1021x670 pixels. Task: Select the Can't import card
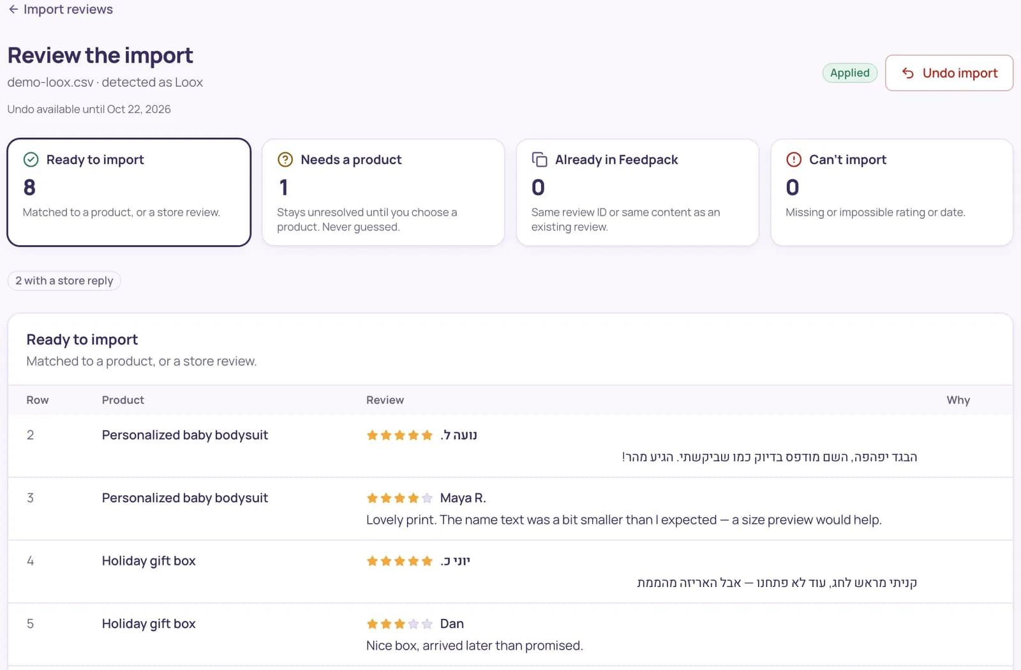[891, 192]
